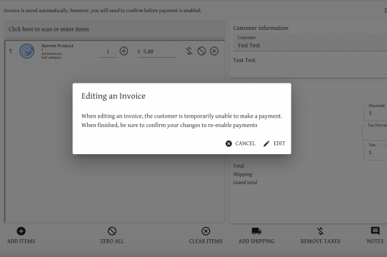Click the REMOVE TAXES label
This screenshot has width=387, height=257.
321,241
